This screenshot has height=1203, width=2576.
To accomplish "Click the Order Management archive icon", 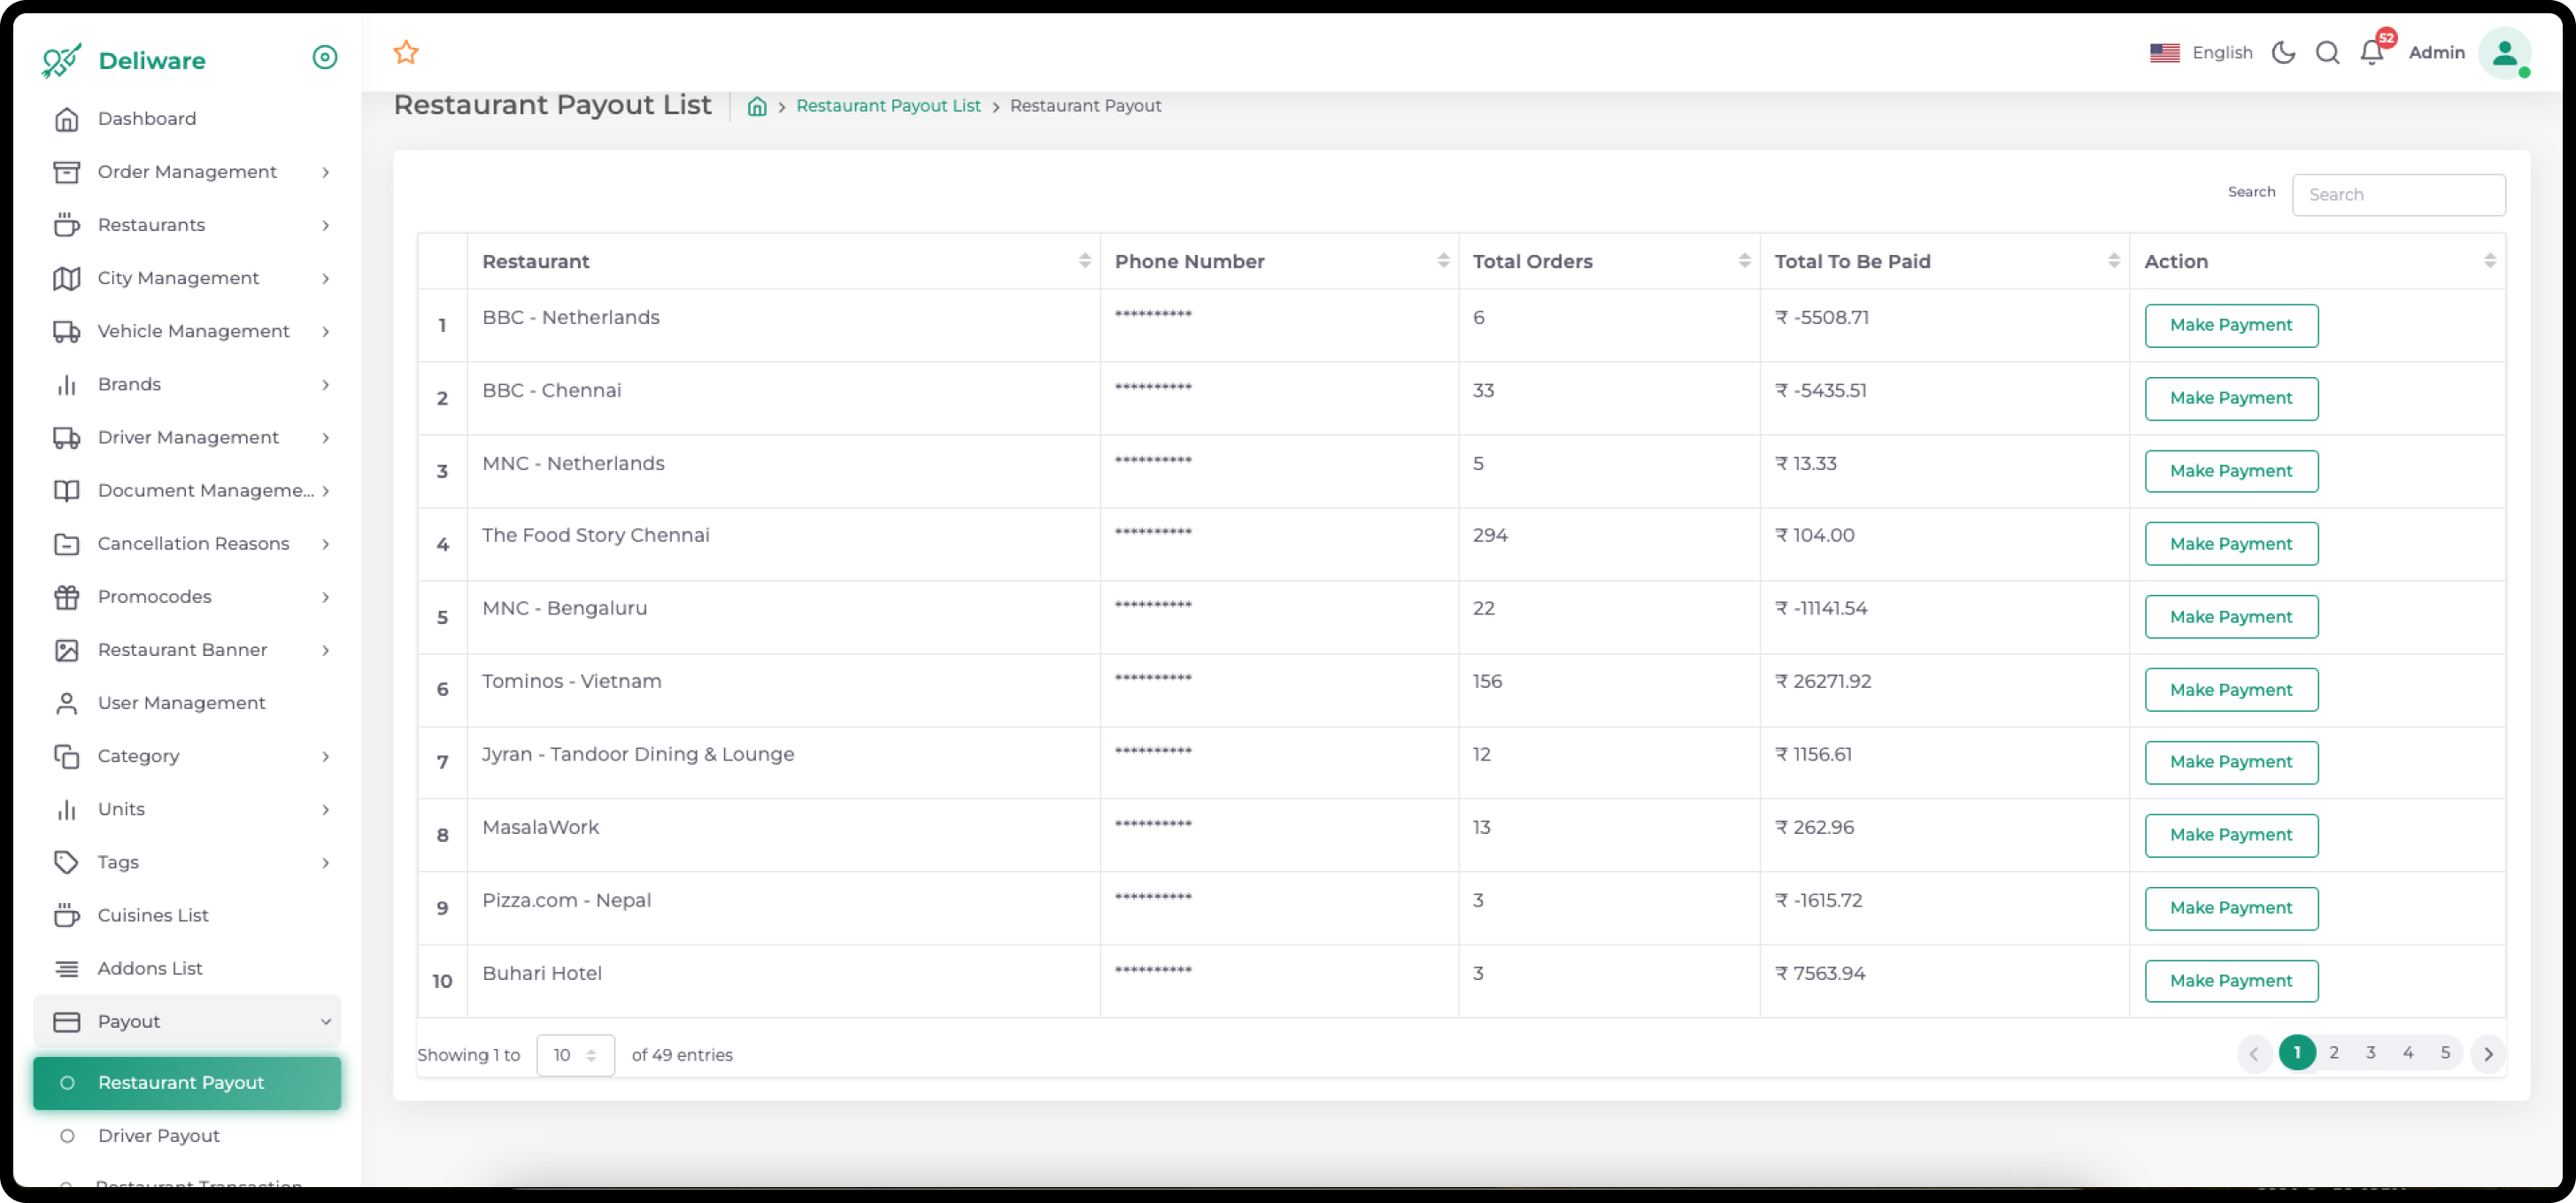I will pyautogui.click(x=66, y=172).
